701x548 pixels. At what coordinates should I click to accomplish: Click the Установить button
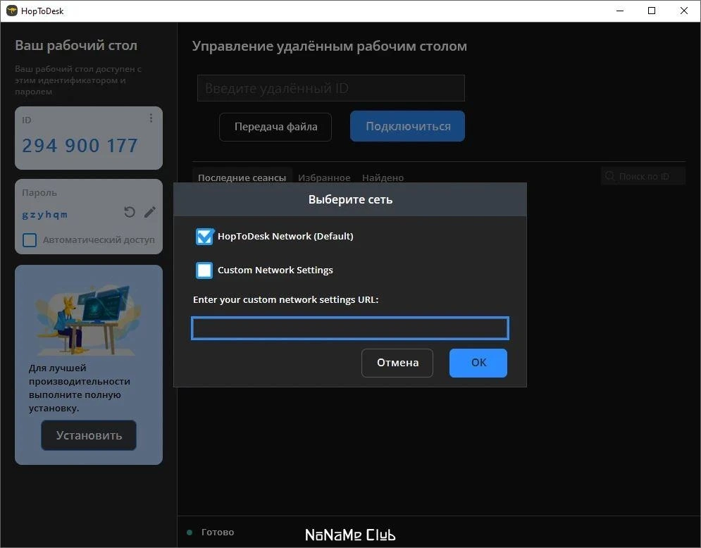89,435
